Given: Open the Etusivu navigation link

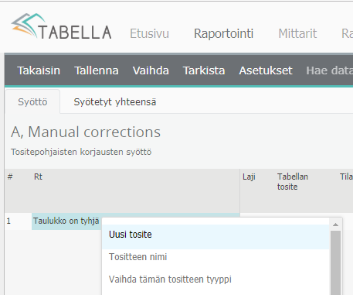Looking at the screenshot, I should (x=149, y=33).
